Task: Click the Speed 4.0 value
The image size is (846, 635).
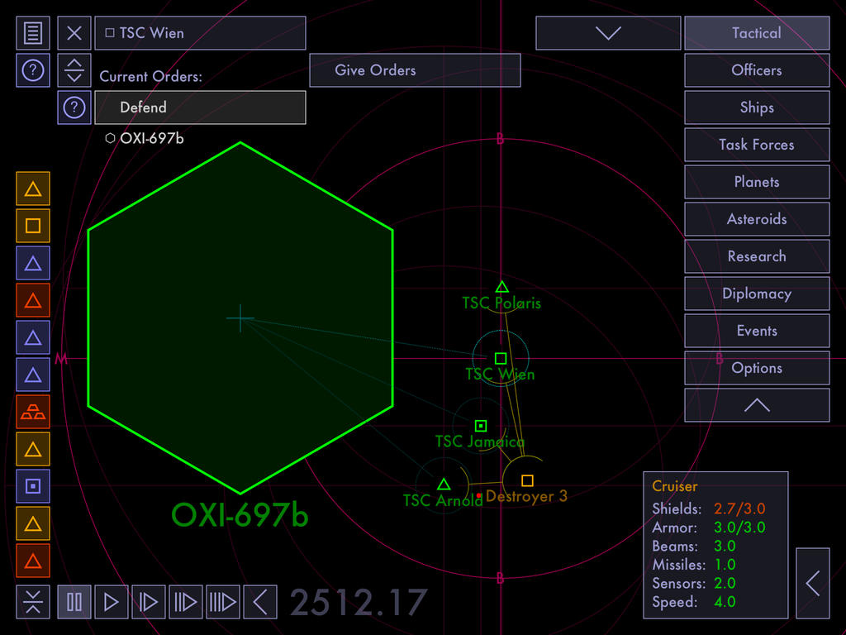Action: (x=725, y=602)
